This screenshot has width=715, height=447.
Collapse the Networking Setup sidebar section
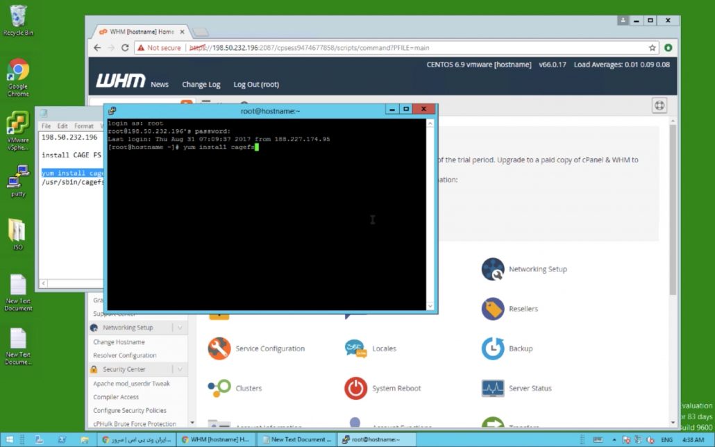point(180,328)
